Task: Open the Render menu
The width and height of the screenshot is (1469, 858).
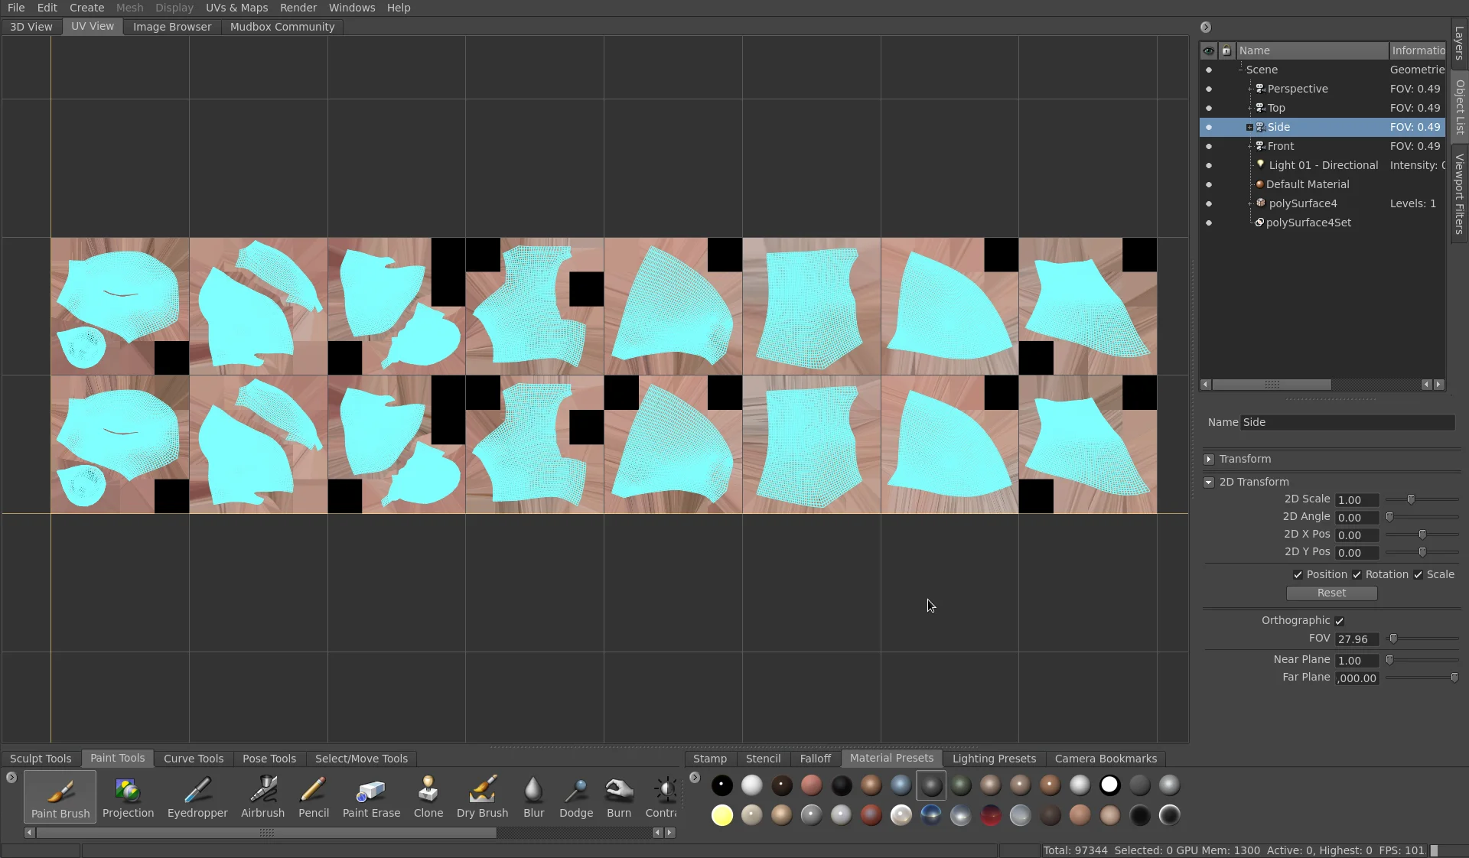Action: pos(298,8)
